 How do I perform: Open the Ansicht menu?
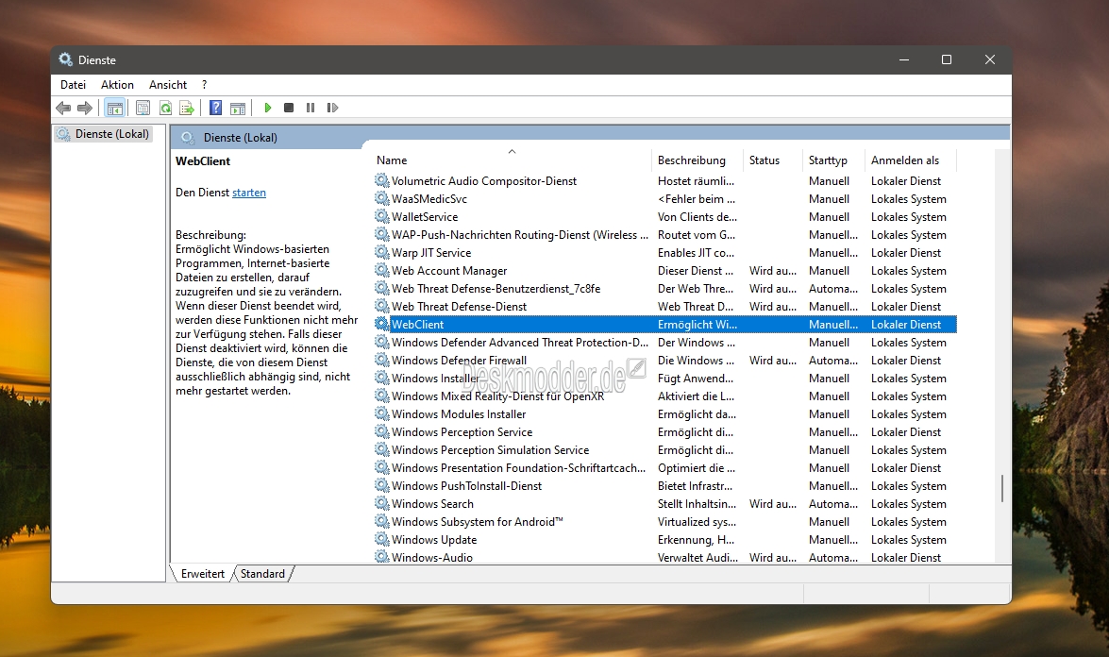(x=168, y=85)
